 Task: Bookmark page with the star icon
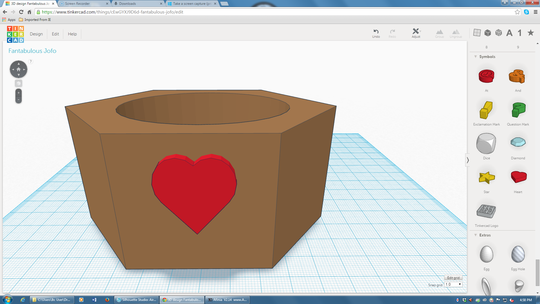coord(517,12)
